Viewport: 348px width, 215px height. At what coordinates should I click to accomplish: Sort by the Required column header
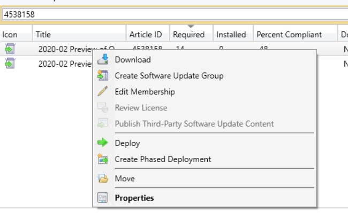(188, 35)
